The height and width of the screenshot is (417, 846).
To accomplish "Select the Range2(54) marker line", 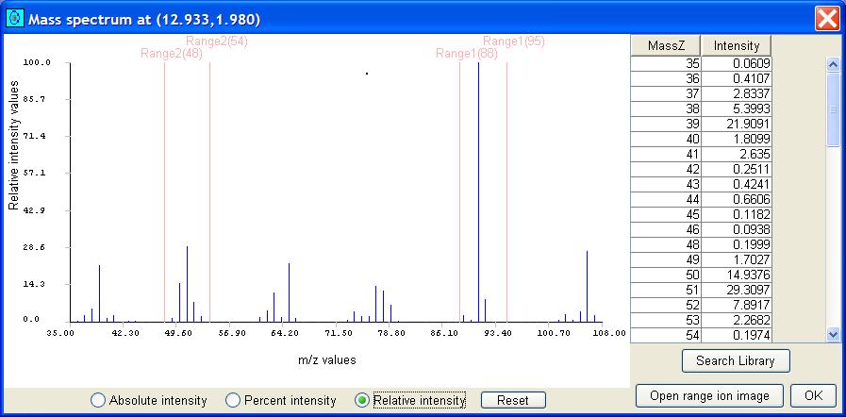I will (209, 189).
